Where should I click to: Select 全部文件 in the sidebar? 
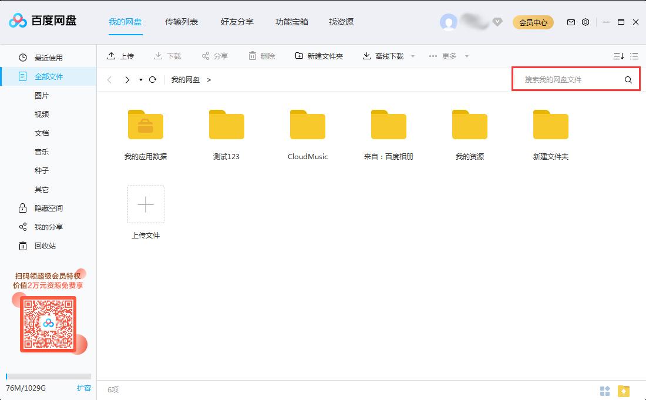click(x=48, y=76)
